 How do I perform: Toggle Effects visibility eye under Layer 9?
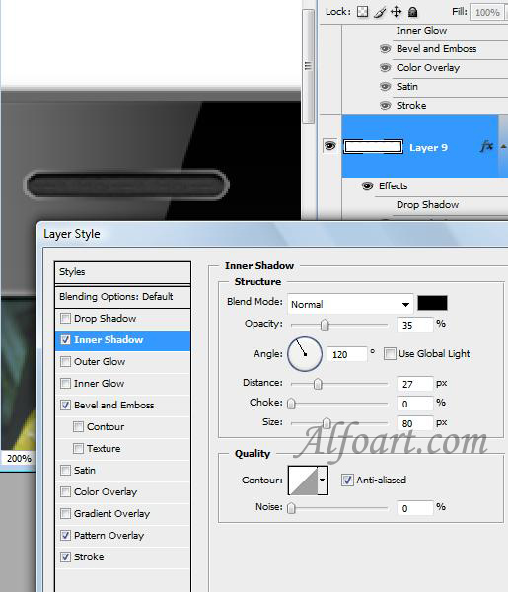point(367,186)
